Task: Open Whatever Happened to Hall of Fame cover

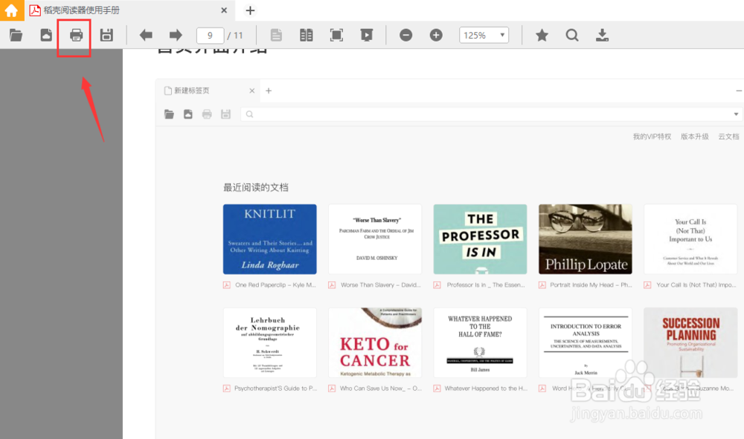Action: (x=480, y=342)
